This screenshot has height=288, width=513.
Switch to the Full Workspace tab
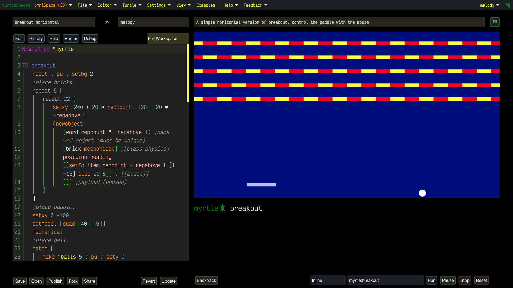coord(163,38)
